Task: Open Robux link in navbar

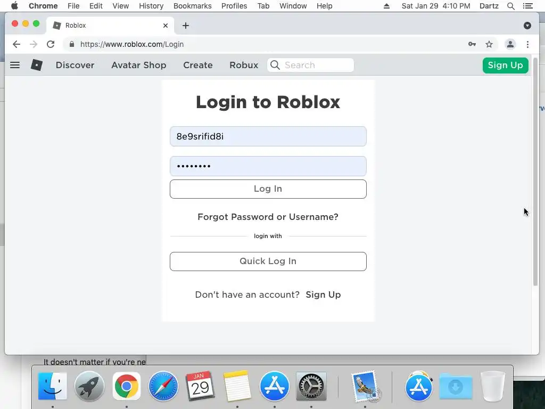Action: (x=244, y=65)
